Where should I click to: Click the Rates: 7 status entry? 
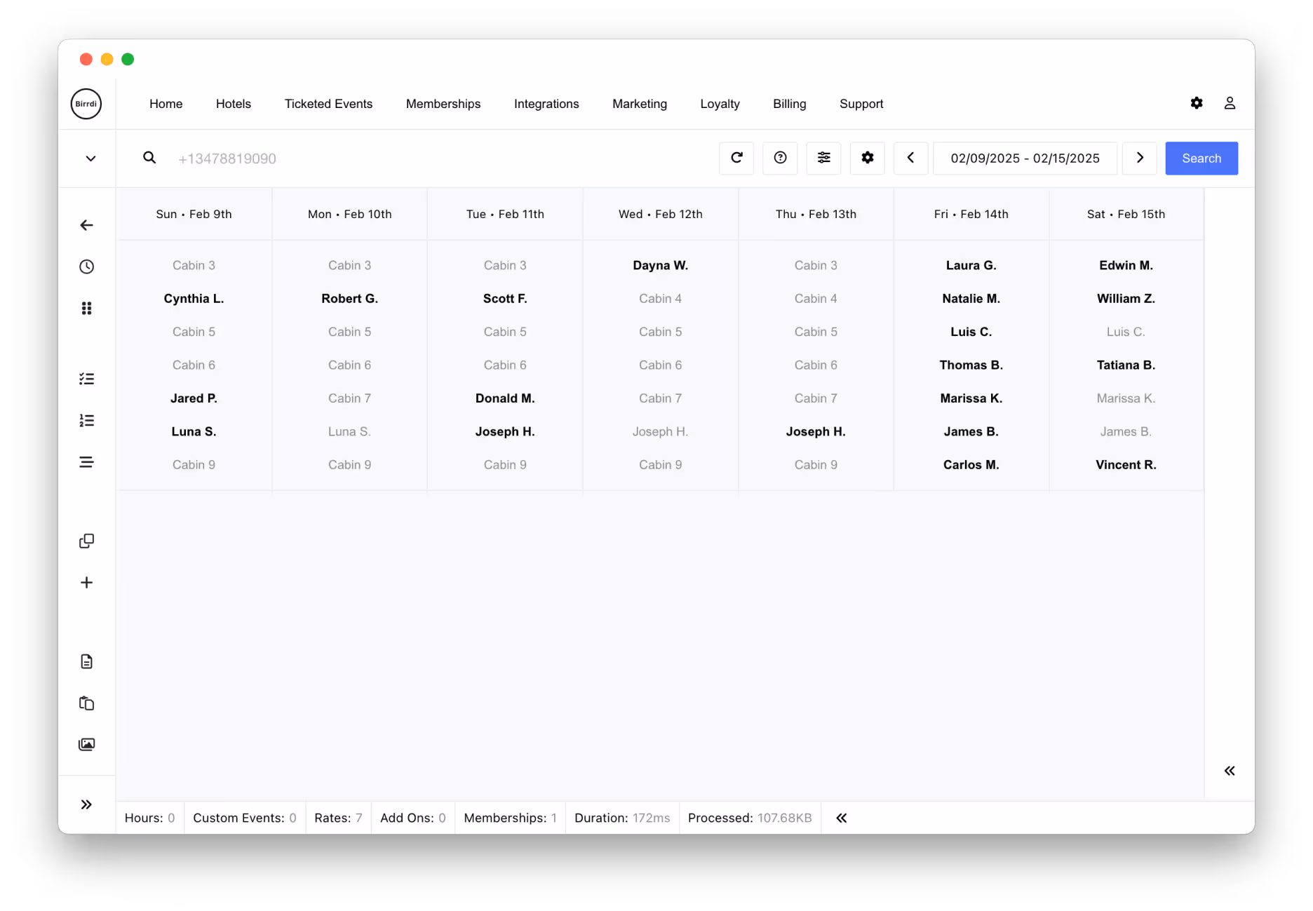point(338,818)
